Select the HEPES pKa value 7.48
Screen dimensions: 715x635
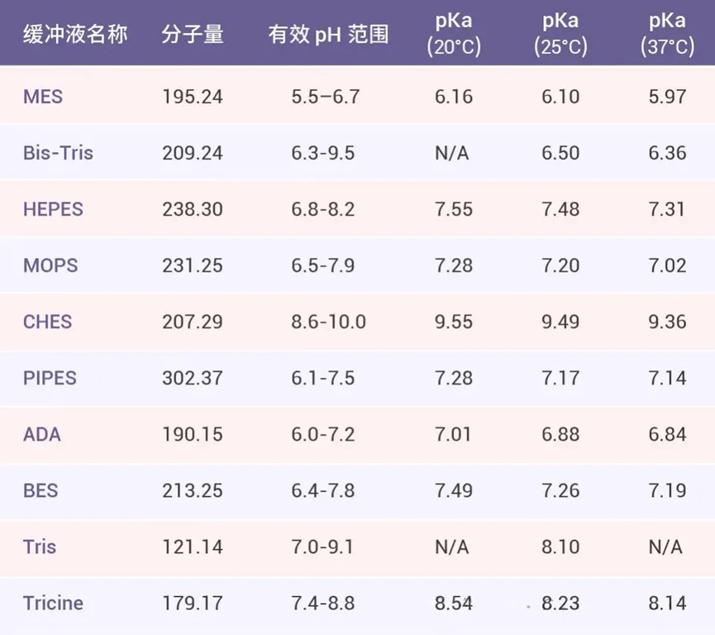click(560, 209)
